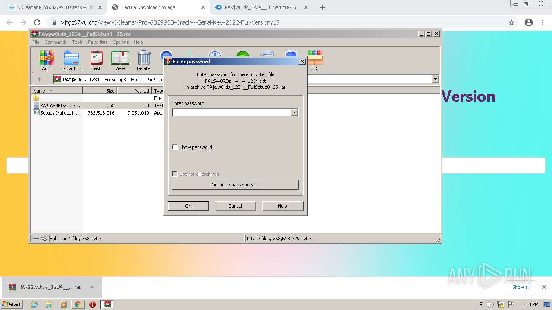Sort file list by Name column
The height and width of the screenshot is (310, 552).
[57, 91]
